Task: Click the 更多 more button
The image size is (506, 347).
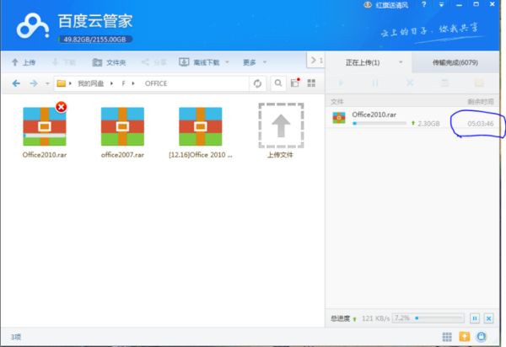Action: [250, 62]
